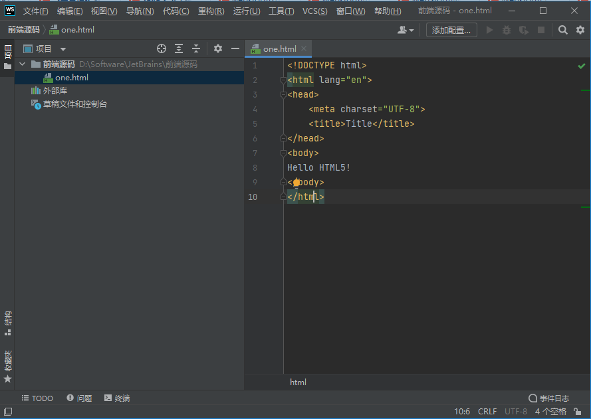Click green inspection checkmark in editor
The height and width of the screenshot is (419, 591).
[582, 66]
